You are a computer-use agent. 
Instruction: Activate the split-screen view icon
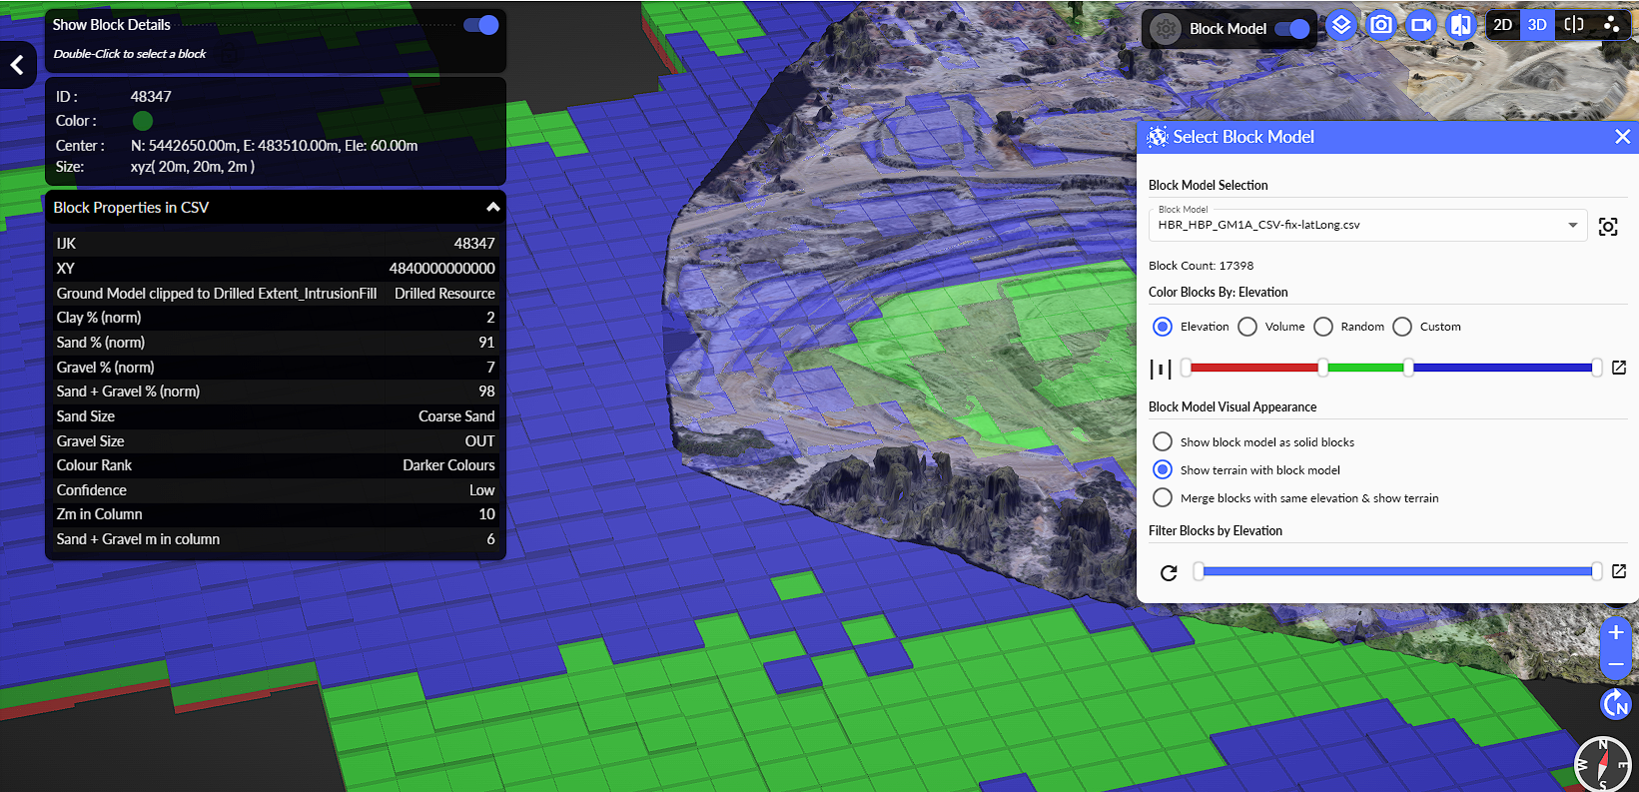[x=1574, y=25]
